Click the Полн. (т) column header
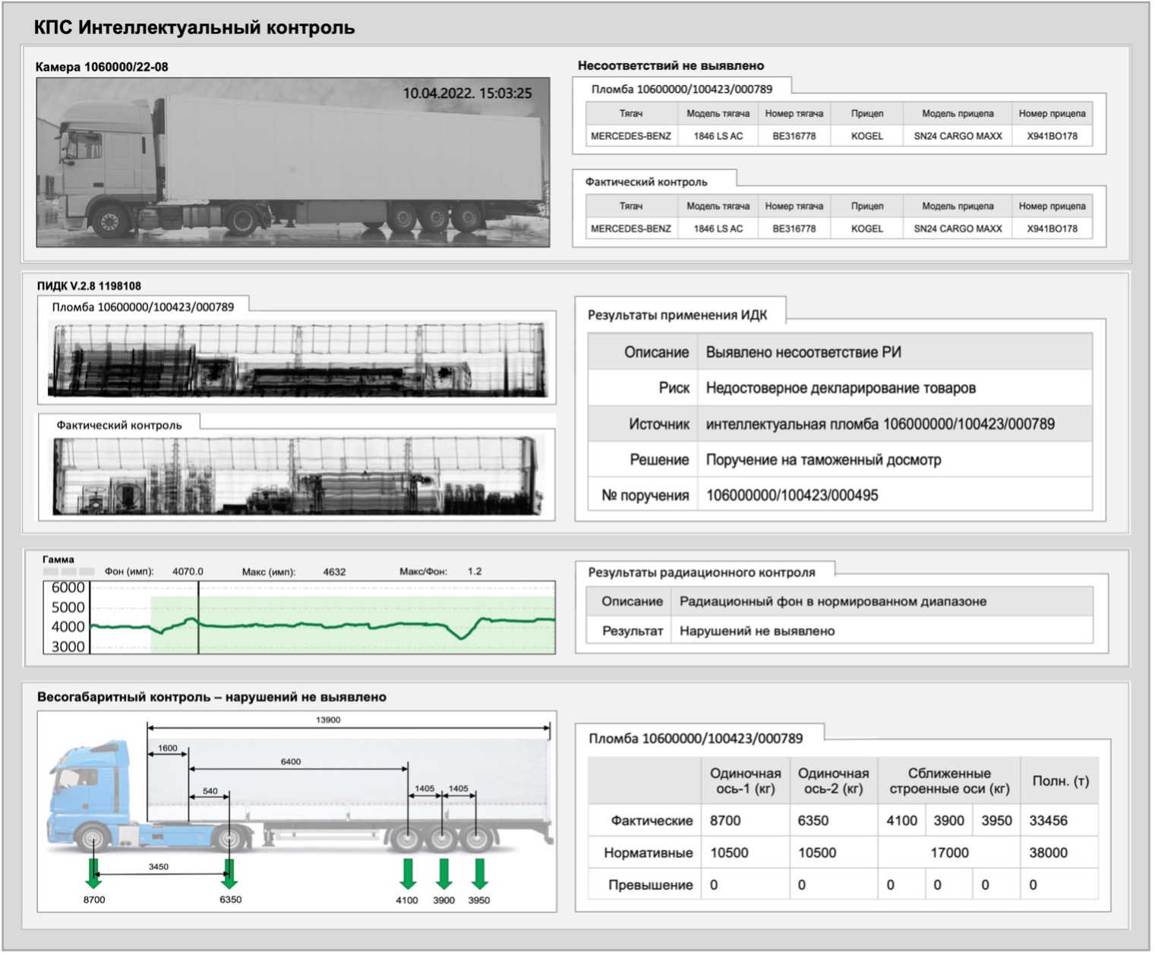Image resolution: width=1155 pixels, height=955 pixels. coord(1059,781)
